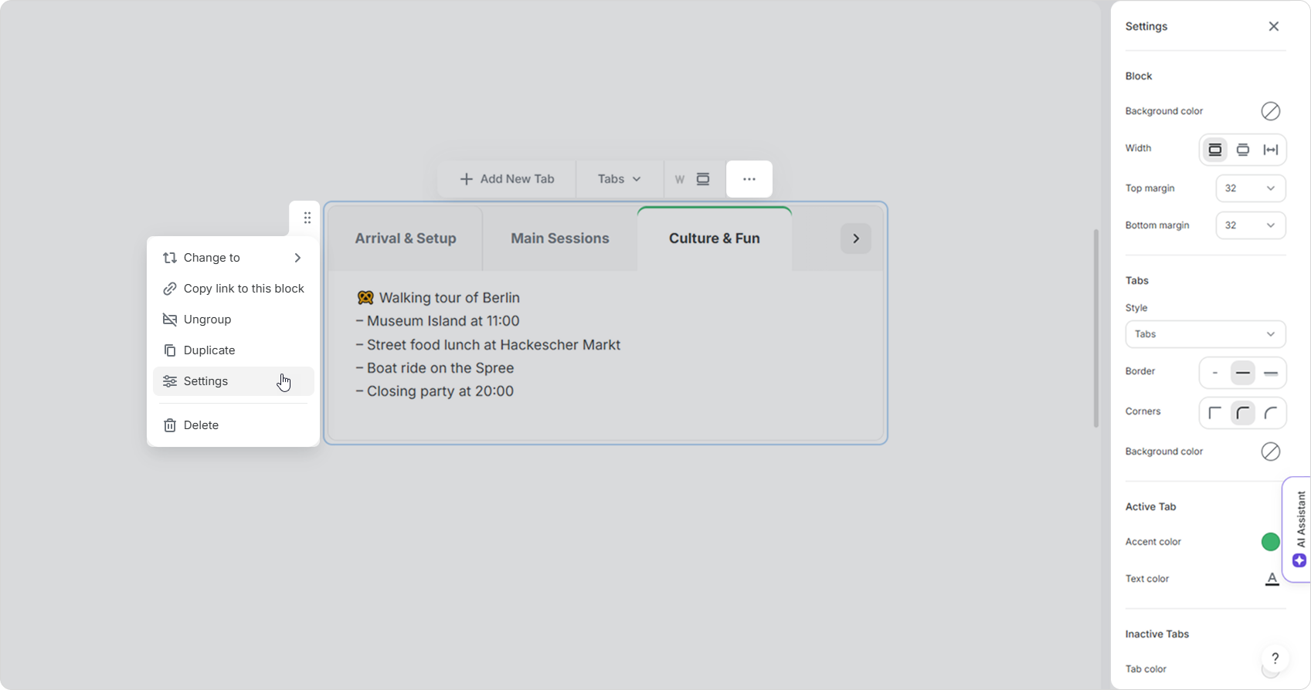The height and width of the screenshot is (690, 1311).
Task: Select the most rounded corners option
Action: click(1271, 414)
